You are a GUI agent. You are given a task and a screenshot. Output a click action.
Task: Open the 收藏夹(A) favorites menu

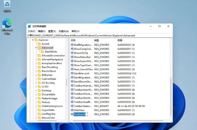(63, 31)
